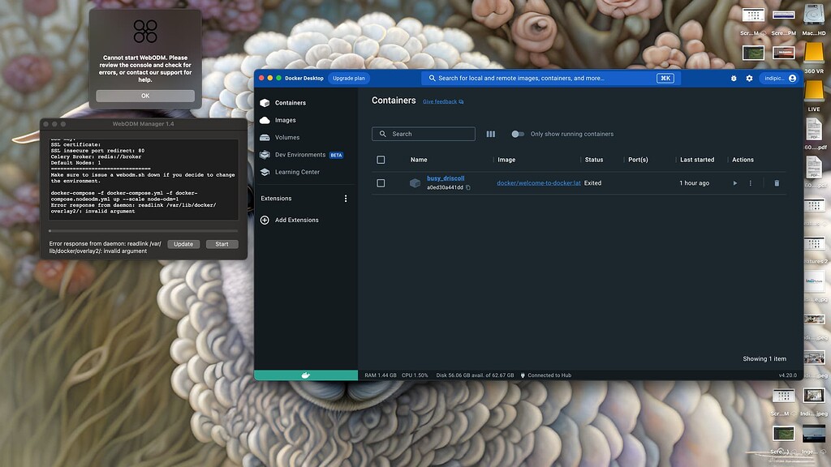Open the Extensions three-dot menu
Image resolution: width=831 pixels, height=467 pixels.
(346, 199)
